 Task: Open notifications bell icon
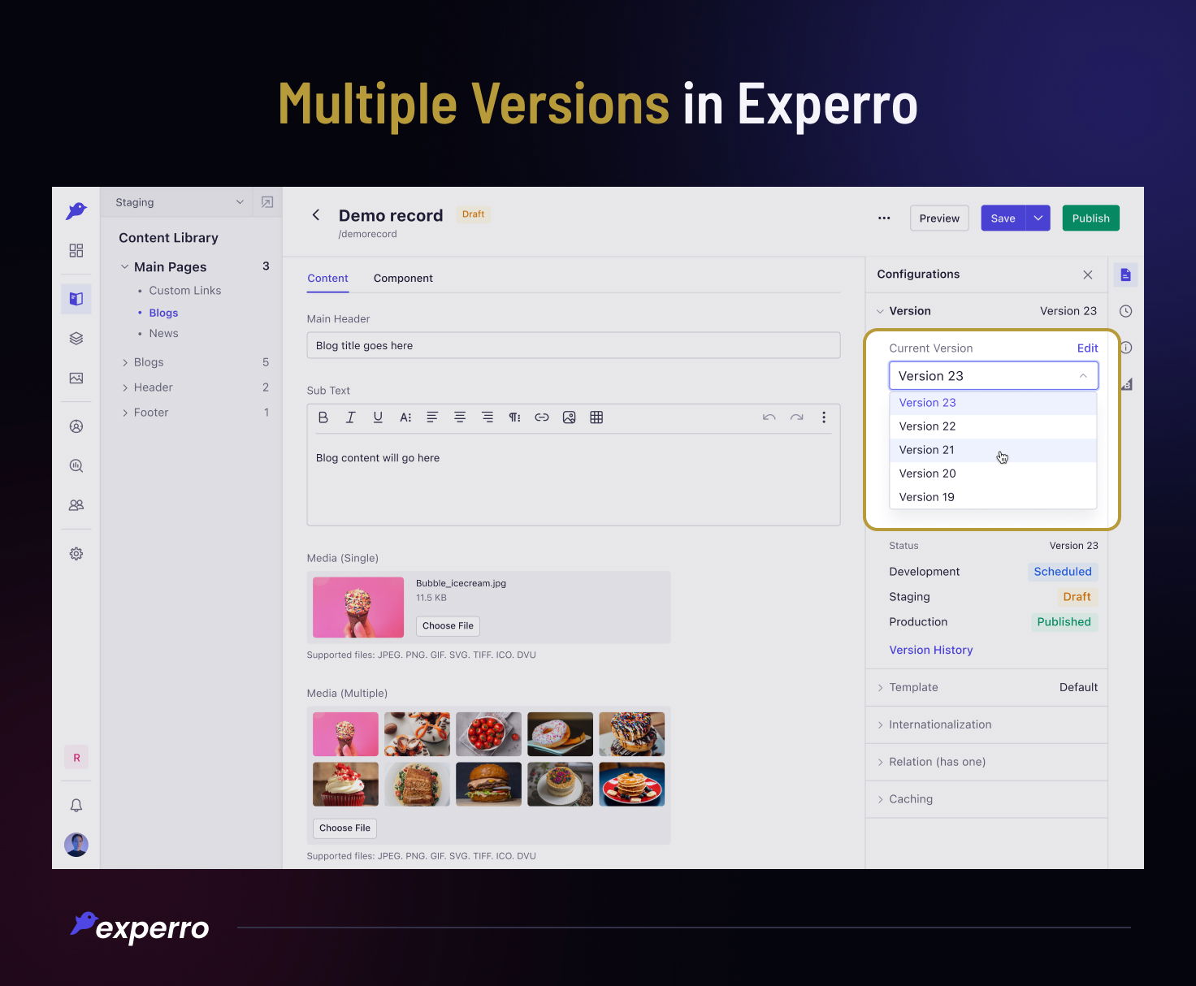click(x=76, y=805)
